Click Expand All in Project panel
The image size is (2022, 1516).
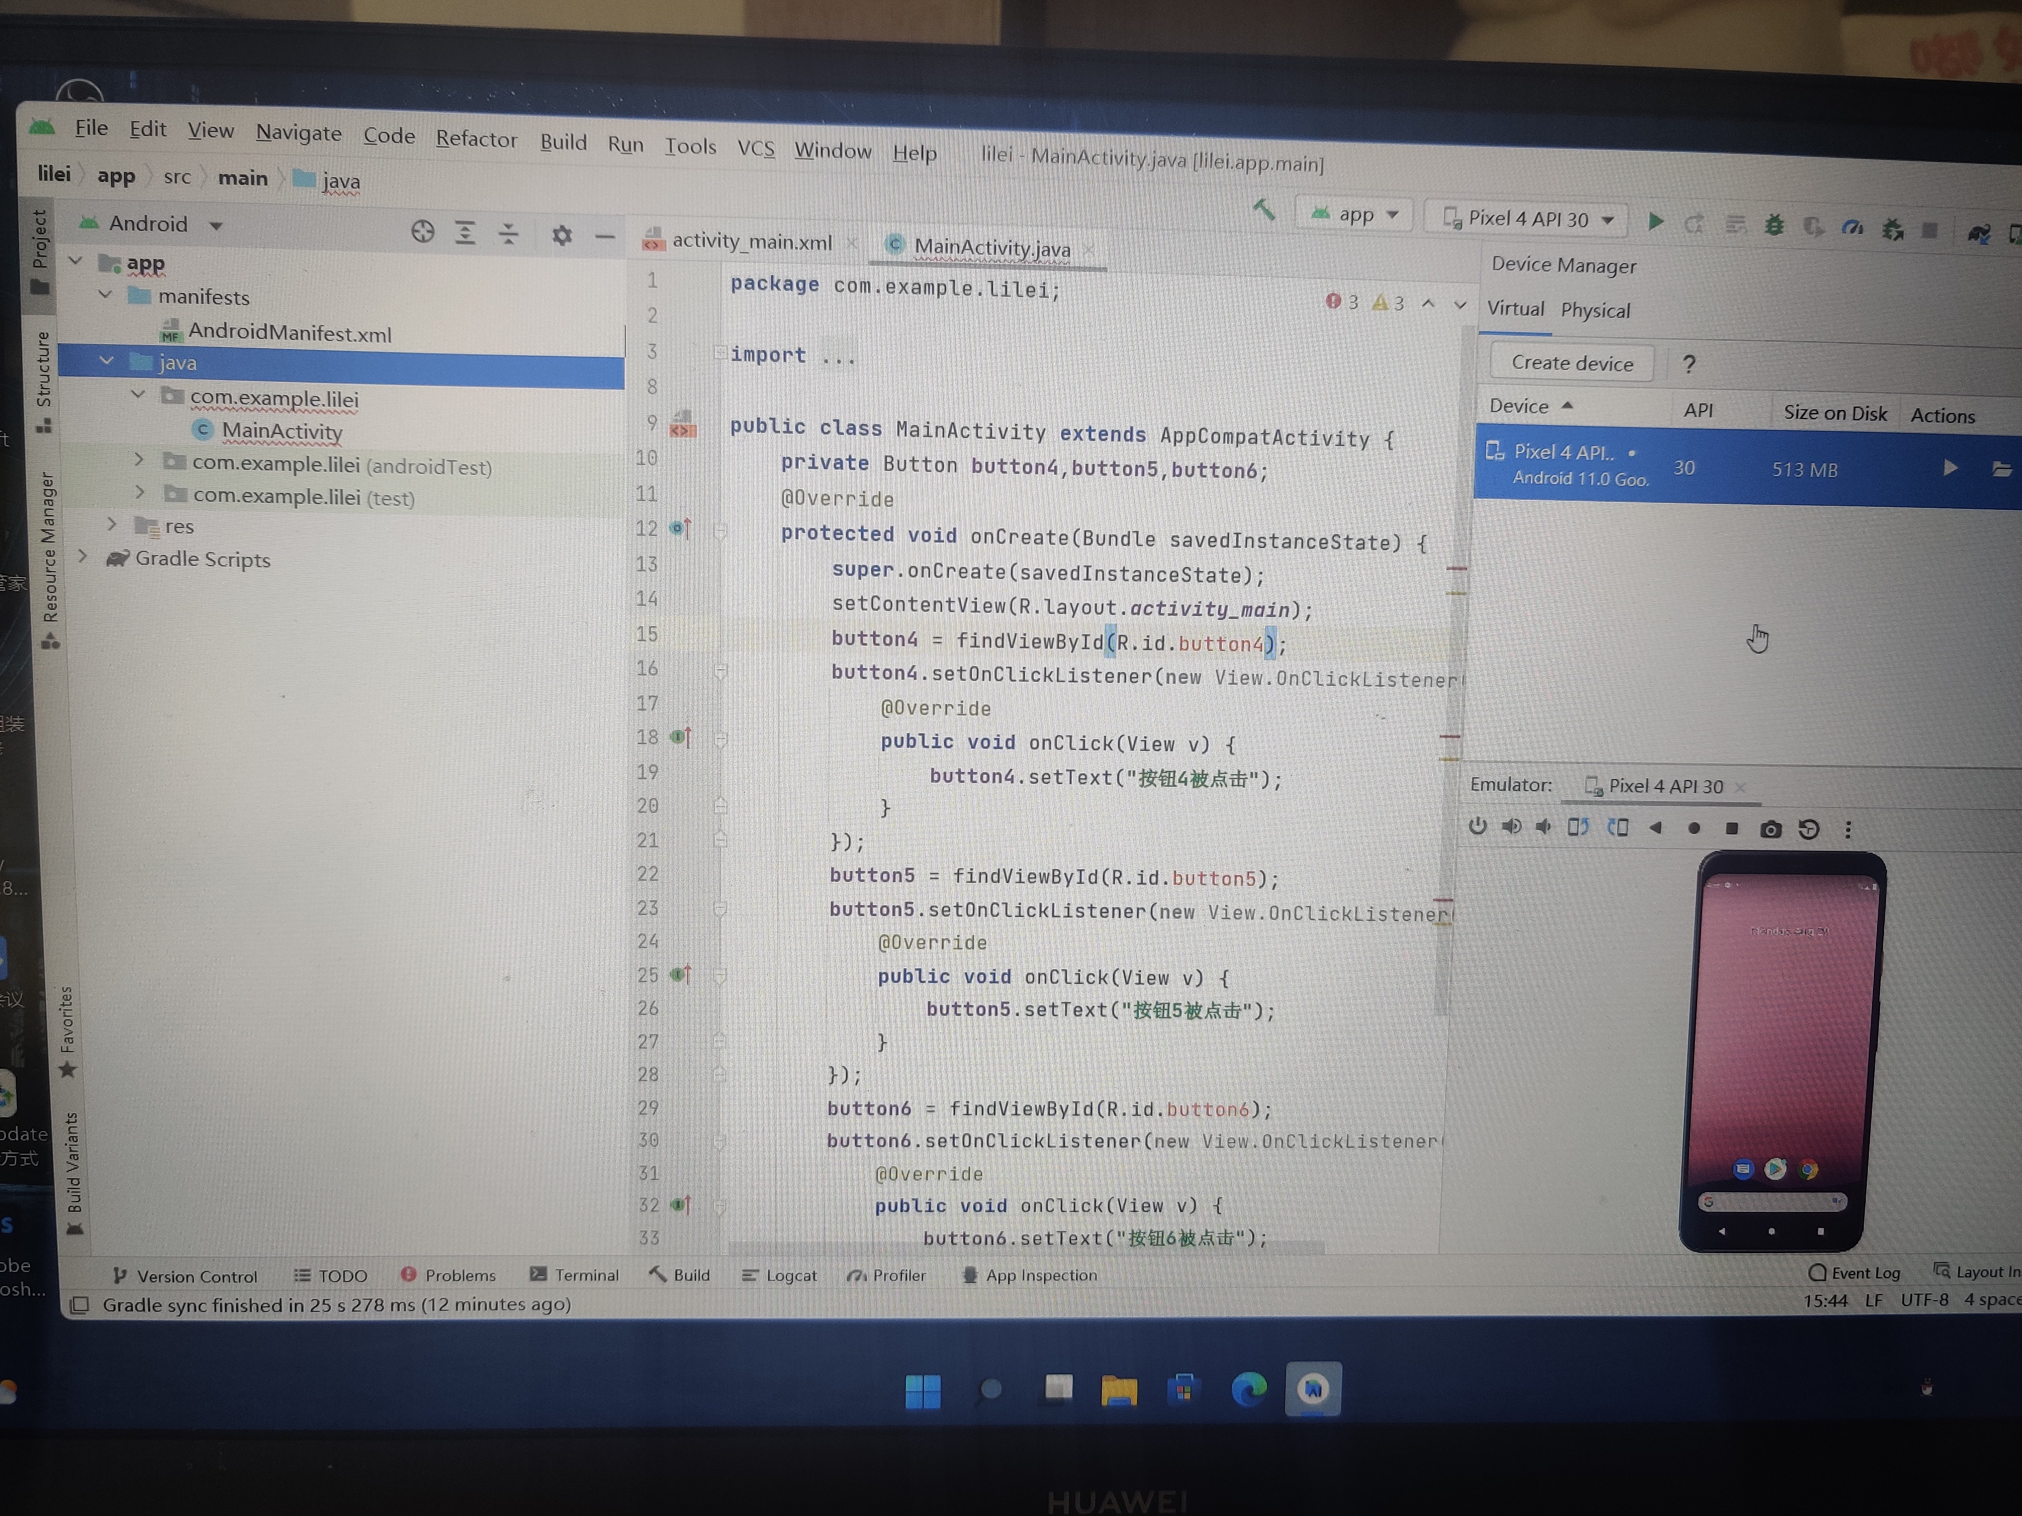465,234
